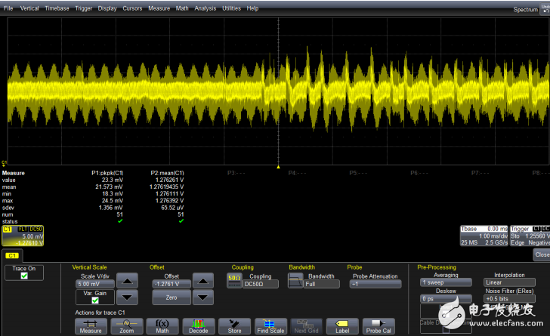The width and height of the screenshot is (550, 336).
Task: Open the f(x) Math action
Action: [162, 326]
